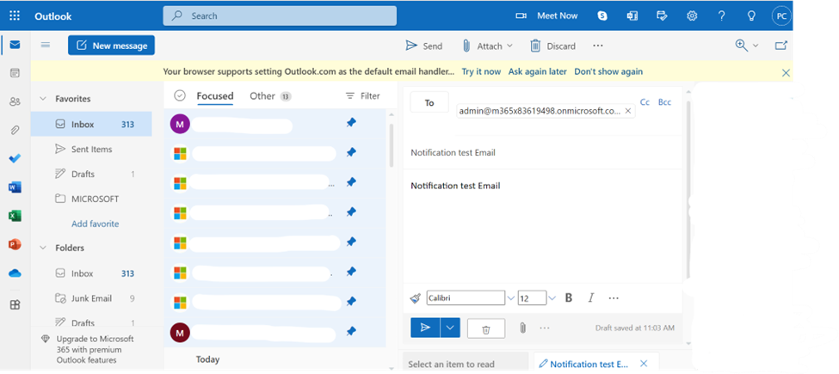Screen dimensions: 839x374
Task: Open the My Day task icon in header
Action: click(x=662, y=16)
